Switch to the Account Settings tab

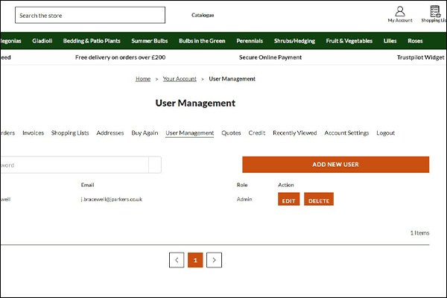click(346, 133)
